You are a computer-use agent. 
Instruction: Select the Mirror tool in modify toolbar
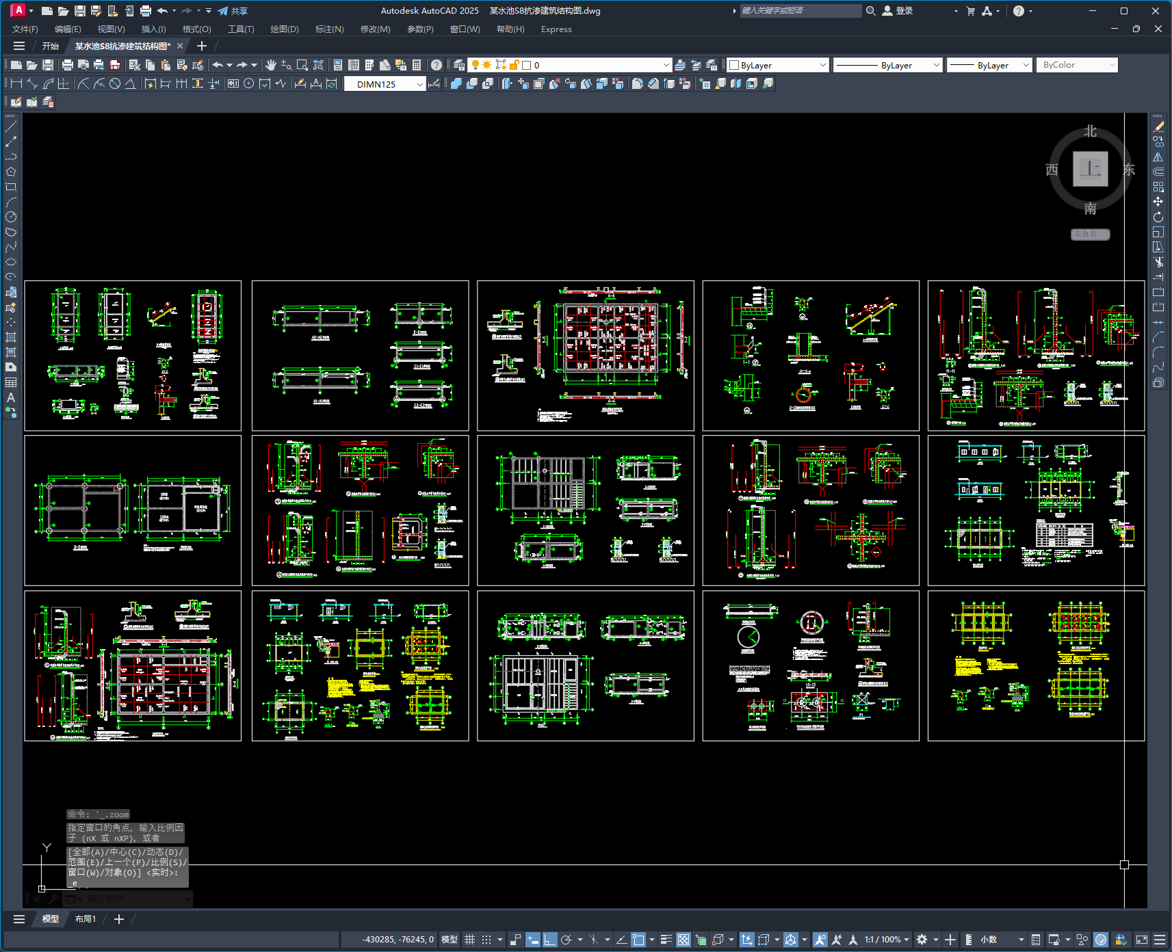(1158, 157)
